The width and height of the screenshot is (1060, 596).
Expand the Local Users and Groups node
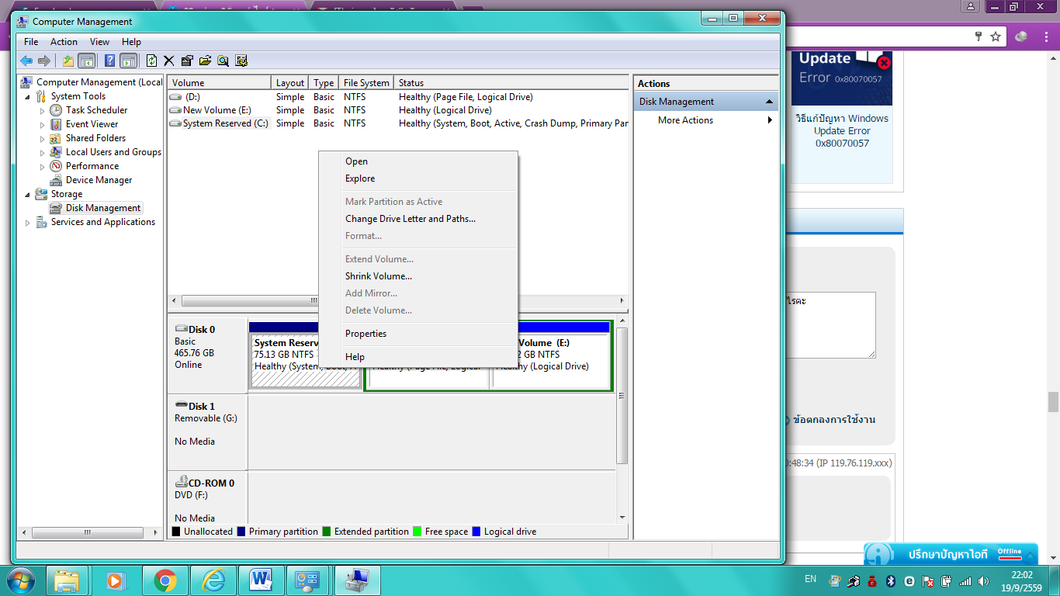(43, 152)
